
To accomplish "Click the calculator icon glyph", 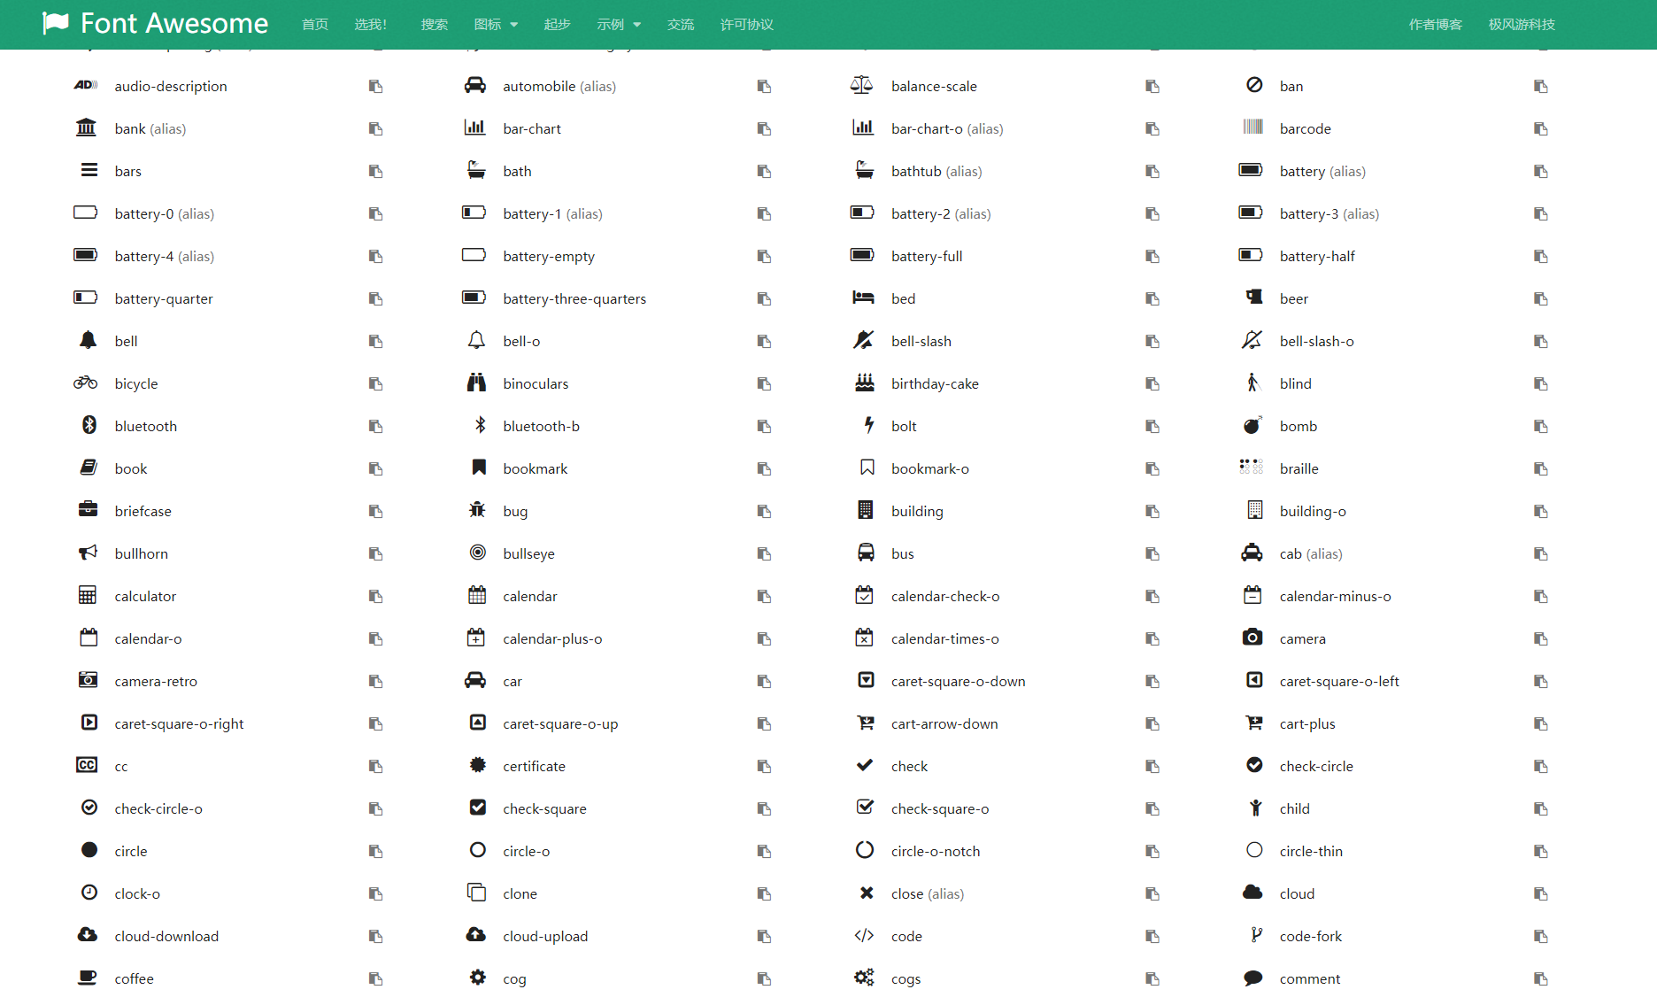I will point(88,595).
